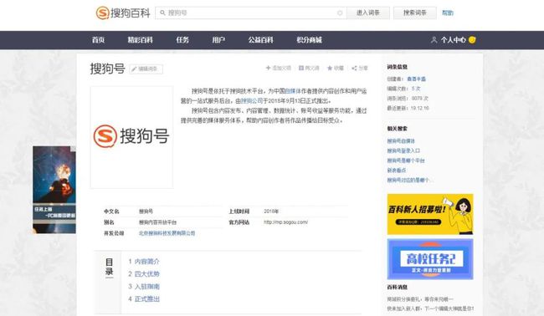Click the pencil edit icon beside 搜狗号 title
This screenshot has height=316, width=544.
(x=134, y=69)
